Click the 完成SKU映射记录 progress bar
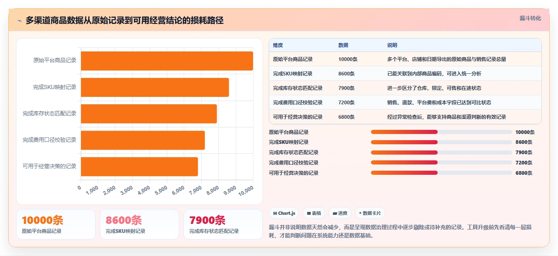 click(x=441, y=142)
